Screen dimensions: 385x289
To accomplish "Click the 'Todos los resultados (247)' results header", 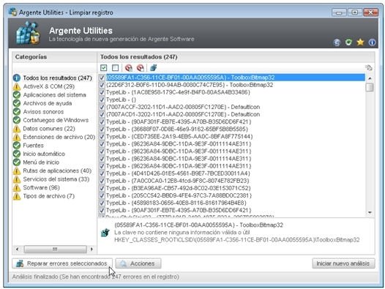I will (139, 57).
